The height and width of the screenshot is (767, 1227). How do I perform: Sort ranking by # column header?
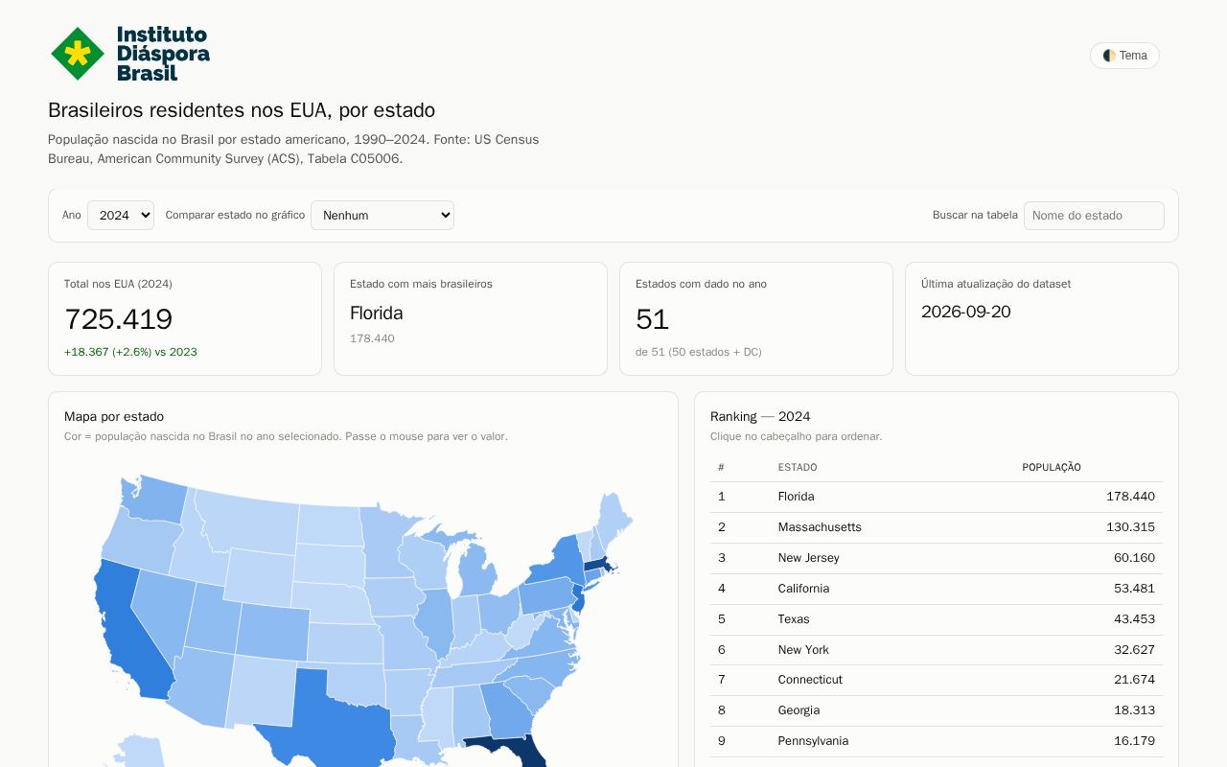coord(721,468)
